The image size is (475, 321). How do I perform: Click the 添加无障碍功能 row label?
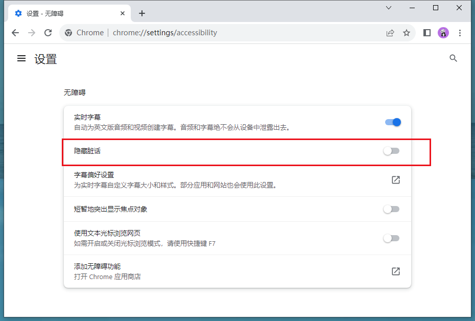pos(97,266)
